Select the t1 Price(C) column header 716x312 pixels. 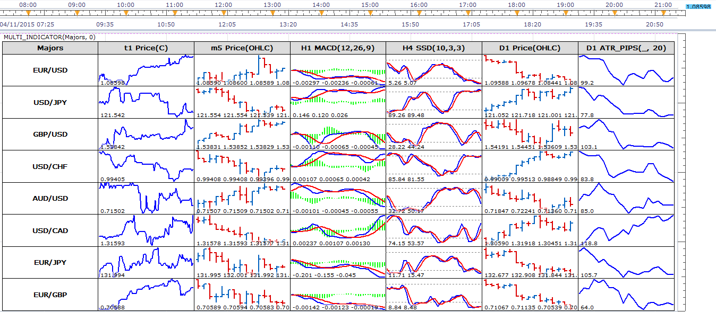point(146,48)
